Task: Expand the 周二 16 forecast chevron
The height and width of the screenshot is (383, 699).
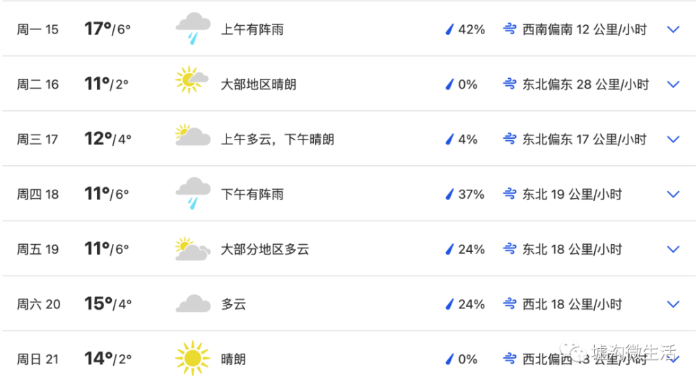Action: 673,84
